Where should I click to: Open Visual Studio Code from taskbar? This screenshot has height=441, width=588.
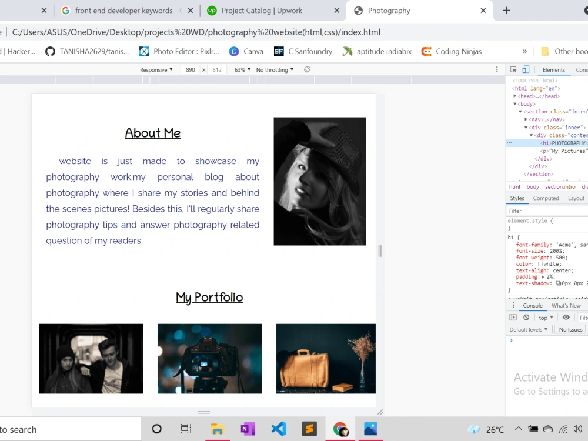(x=279, y=429)
